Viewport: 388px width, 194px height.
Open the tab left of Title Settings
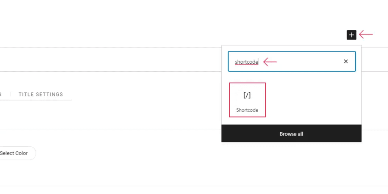pyautogui.click(x=1, y=94)
